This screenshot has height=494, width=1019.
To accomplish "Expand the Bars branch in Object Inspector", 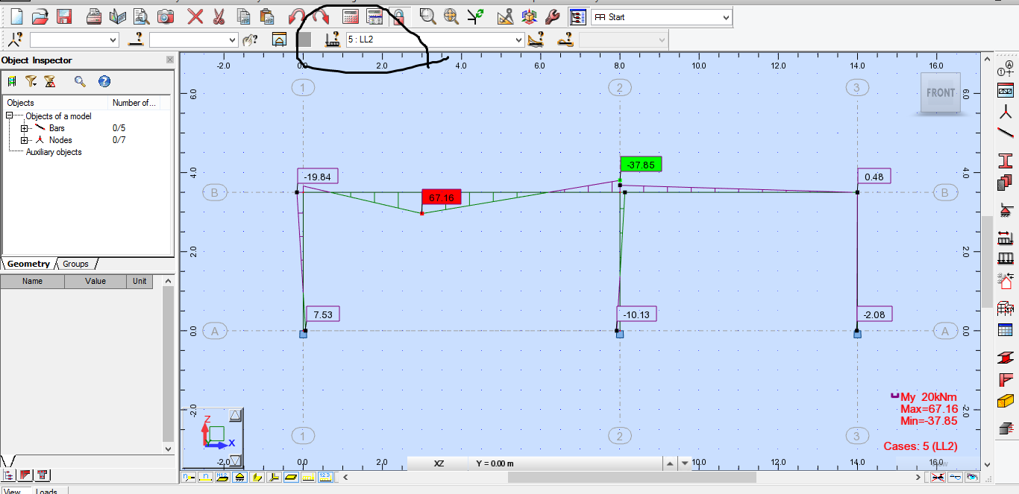I will (x=25, y=128).
